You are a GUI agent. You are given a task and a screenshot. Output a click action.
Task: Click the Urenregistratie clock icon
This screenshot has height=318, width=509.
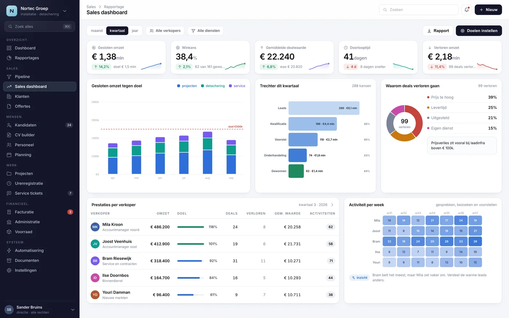[x=9, y=184]
